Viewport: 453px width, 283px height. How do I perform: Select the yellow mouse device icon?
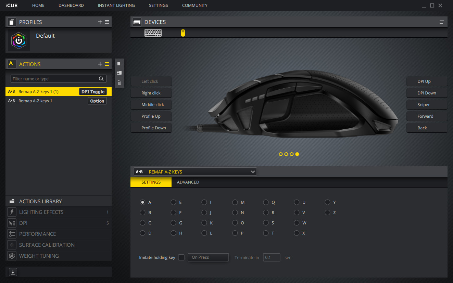183,33
